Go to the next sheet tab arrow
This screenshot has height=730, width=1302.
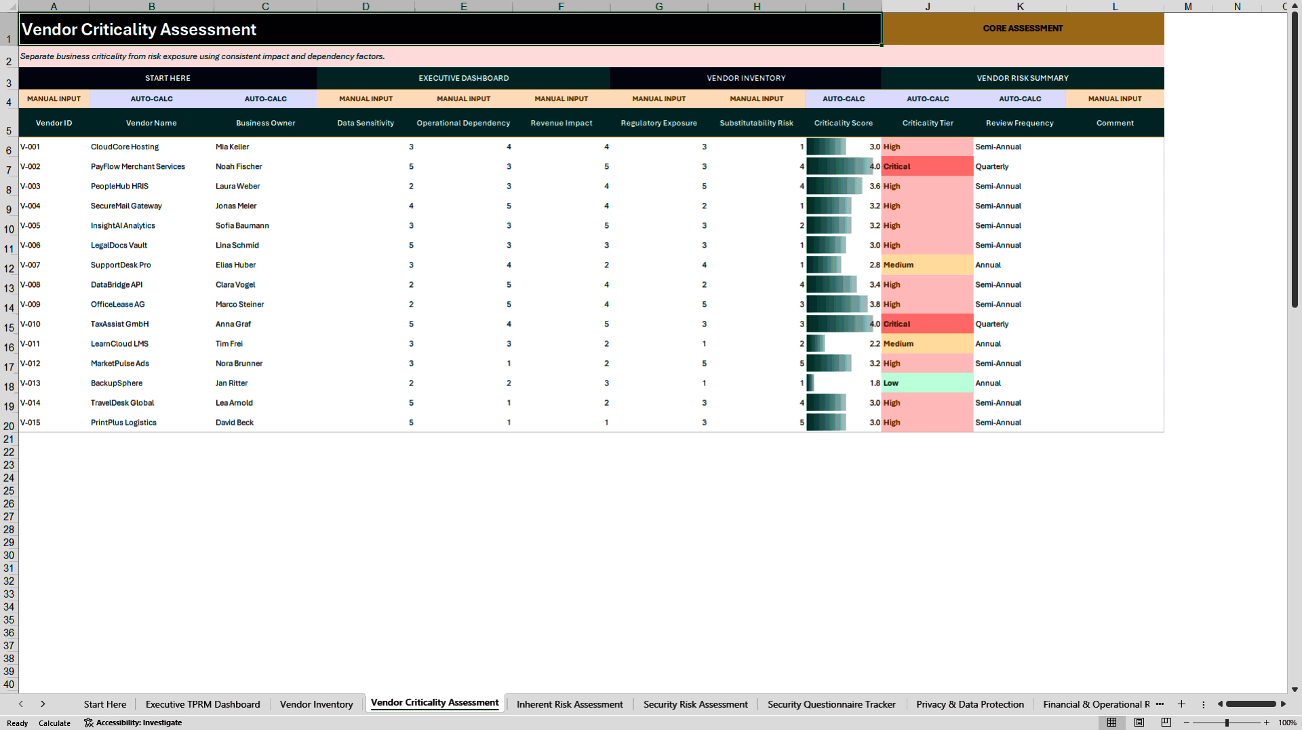tap(43, 704)
